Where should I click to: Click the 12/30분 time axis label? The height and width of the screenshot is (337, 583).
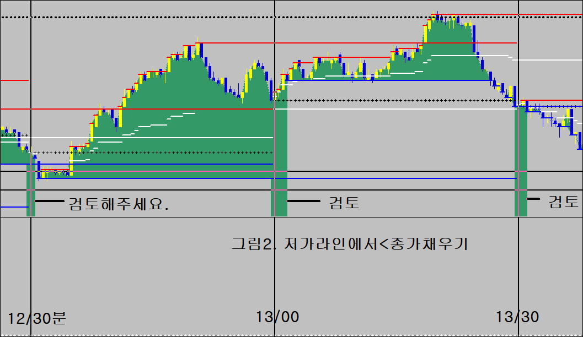pyautogui.click(x=37, y=318)
